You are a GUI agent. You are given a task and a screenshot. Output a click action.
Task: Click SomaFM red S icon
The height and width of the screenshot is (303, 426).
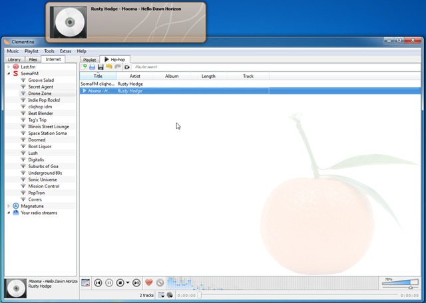click(16, 74)
